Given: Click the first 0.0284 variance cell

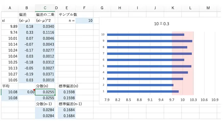Looking at the screenshot, I should tap(45, 110).
